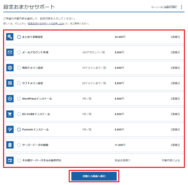Click the shopping cart icon for EC-CUBE
The height and width of the screenshot is (185, 188).
coord(10,114)
